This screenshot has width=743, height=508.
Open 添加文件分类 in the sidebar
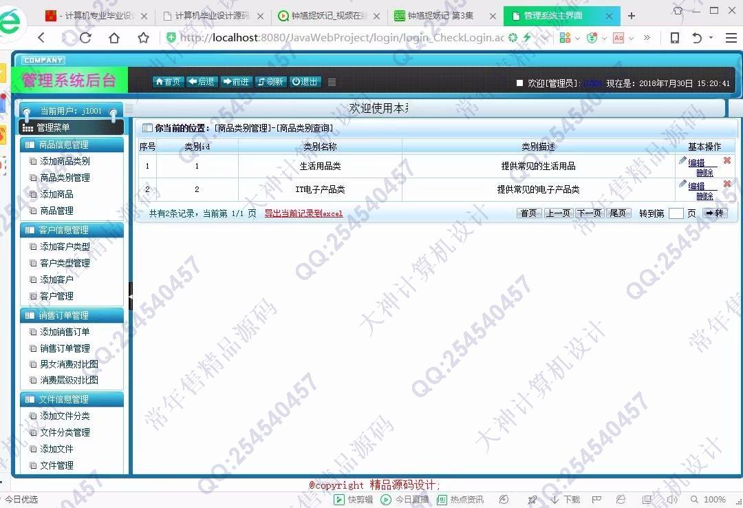[x=65, y=416]
